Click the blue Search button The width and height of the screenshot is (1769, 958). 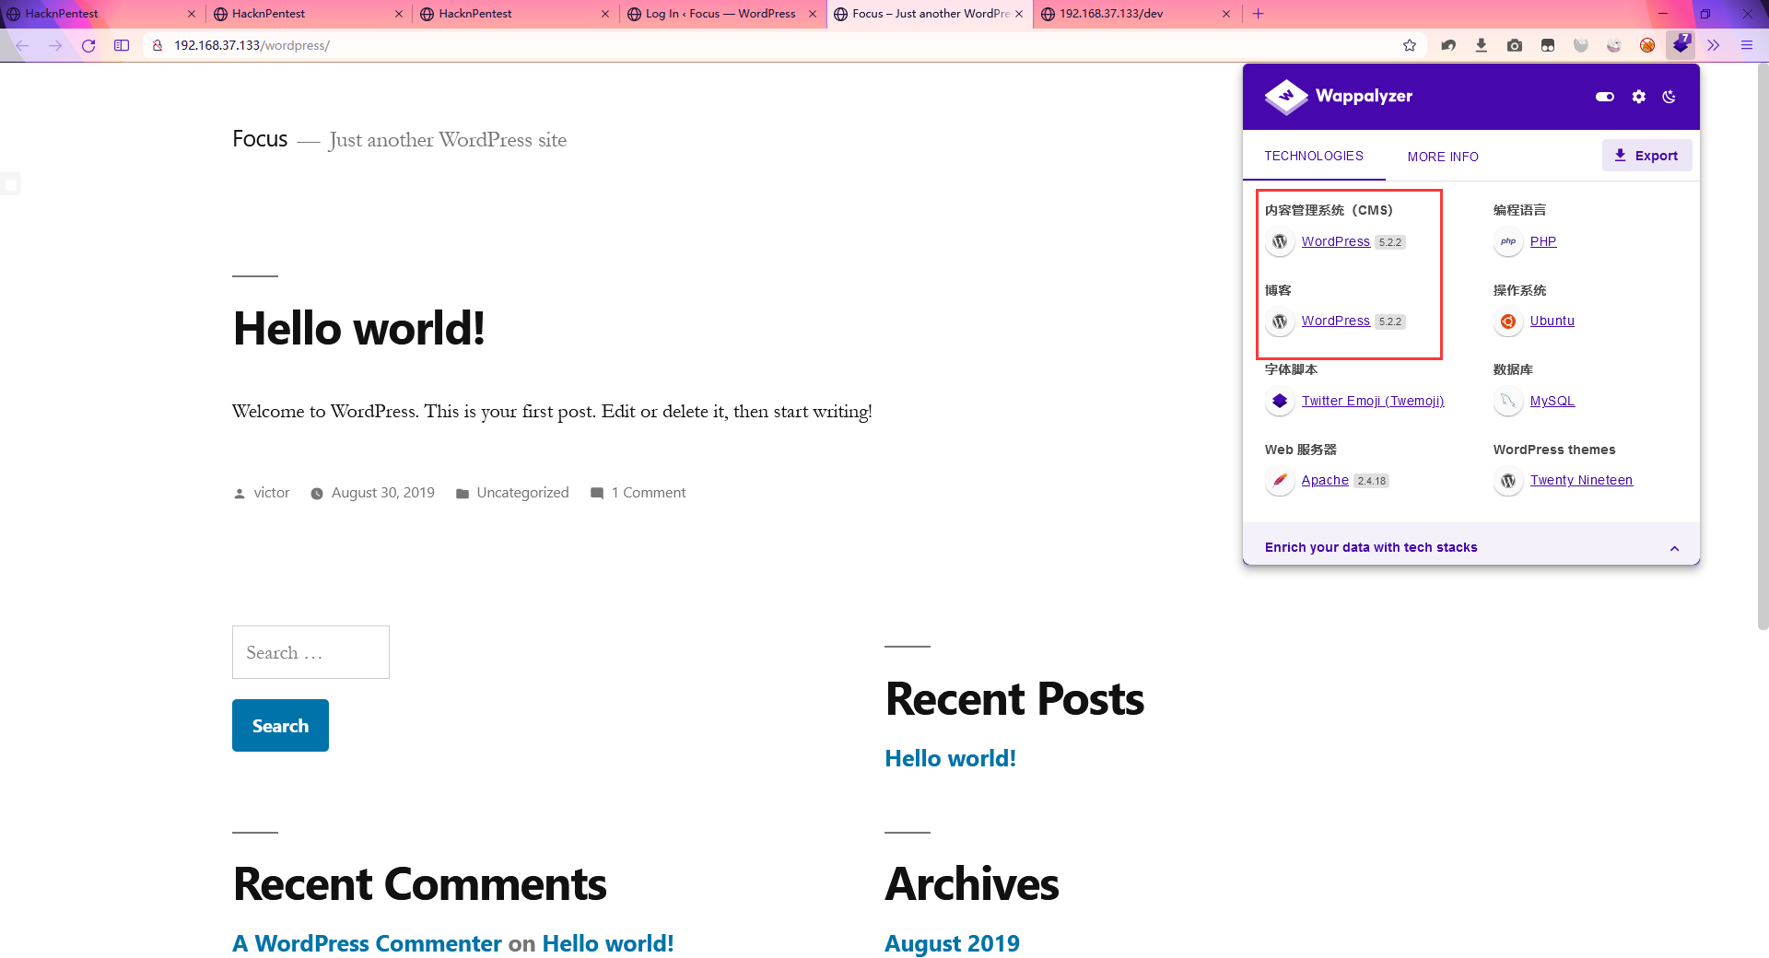coord(280,726)
